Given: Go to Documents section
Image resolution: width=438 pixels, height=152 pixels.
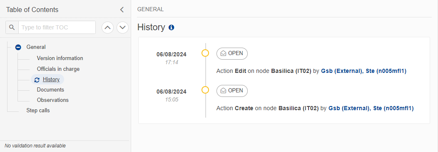Looking at the screenshot, I should point(50,90).
